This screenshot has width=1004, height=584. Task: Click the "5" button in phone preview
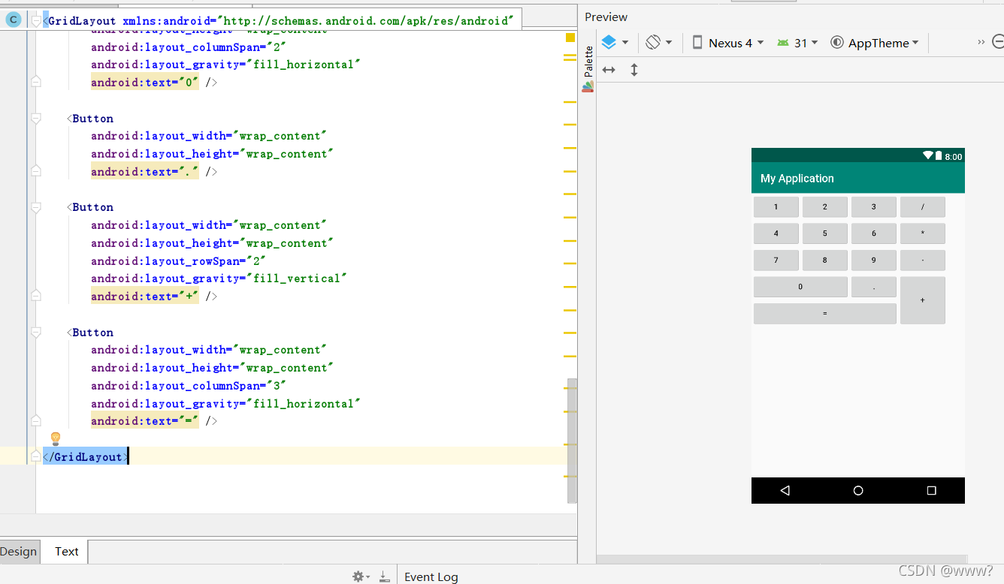tap(825, 233)
